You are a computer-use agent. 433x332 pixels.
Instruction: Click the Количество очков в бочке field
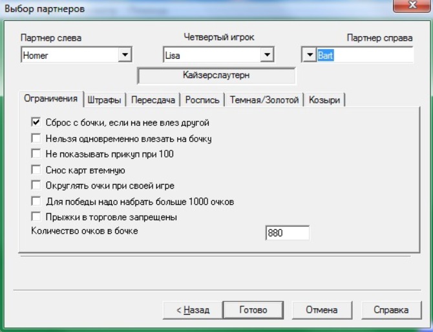coord(287,233)
